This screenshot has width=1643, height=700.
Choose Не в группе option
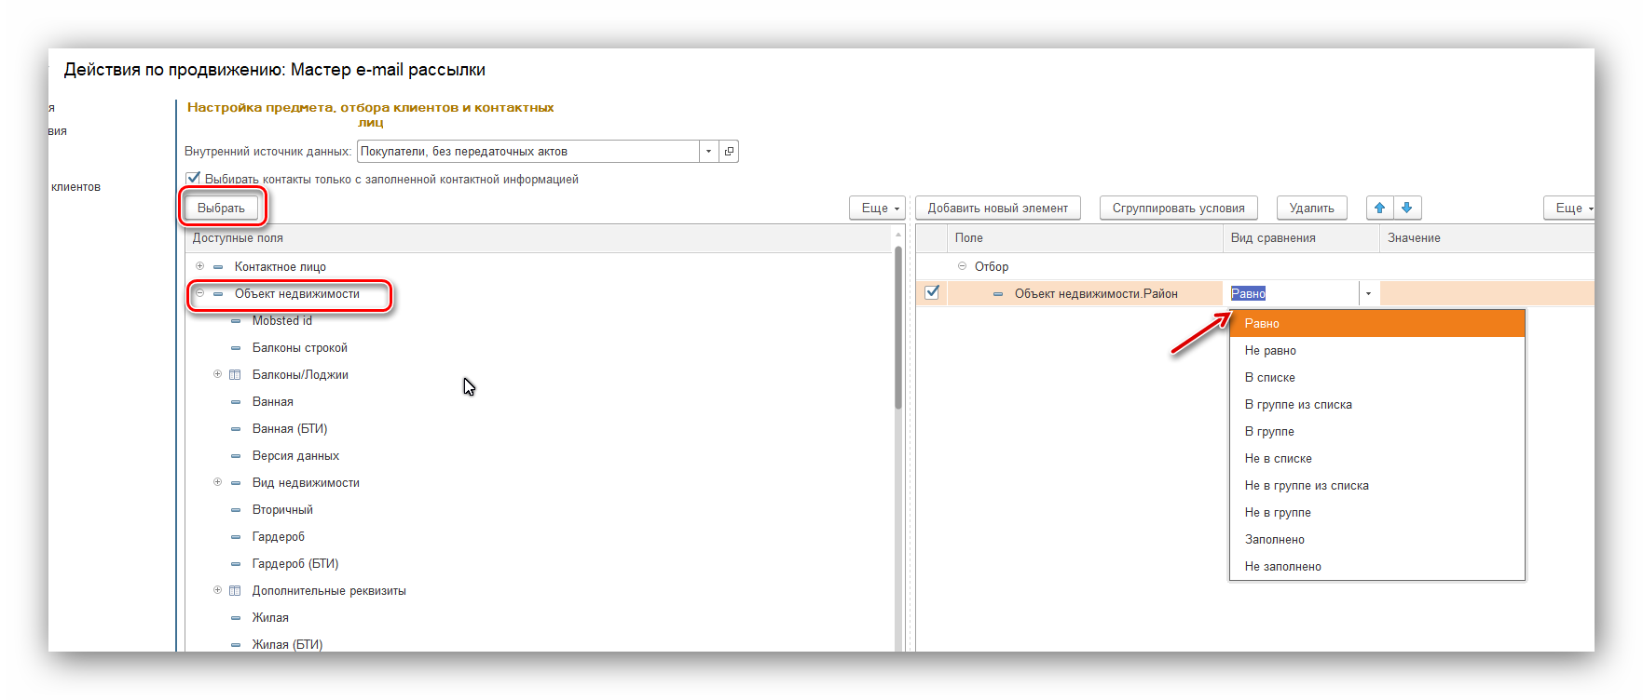(1377, 513)
